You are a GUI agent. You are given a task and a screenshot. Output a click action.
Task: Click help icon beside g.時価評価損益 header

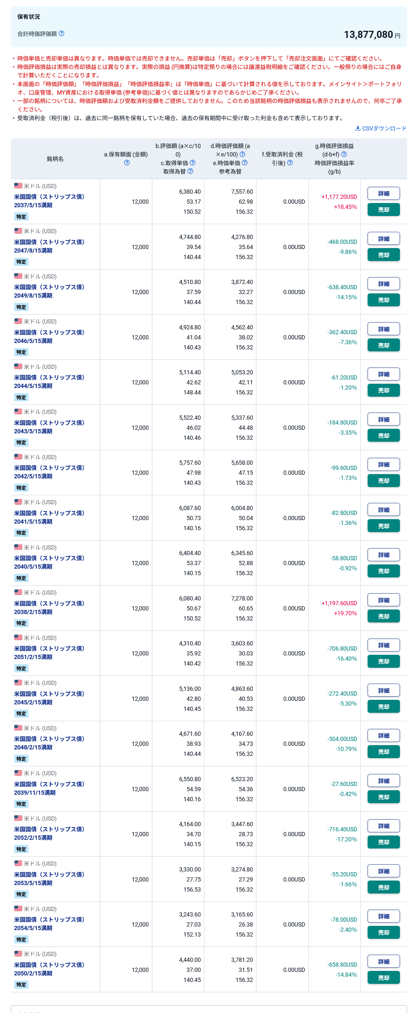tap(344, 154)
